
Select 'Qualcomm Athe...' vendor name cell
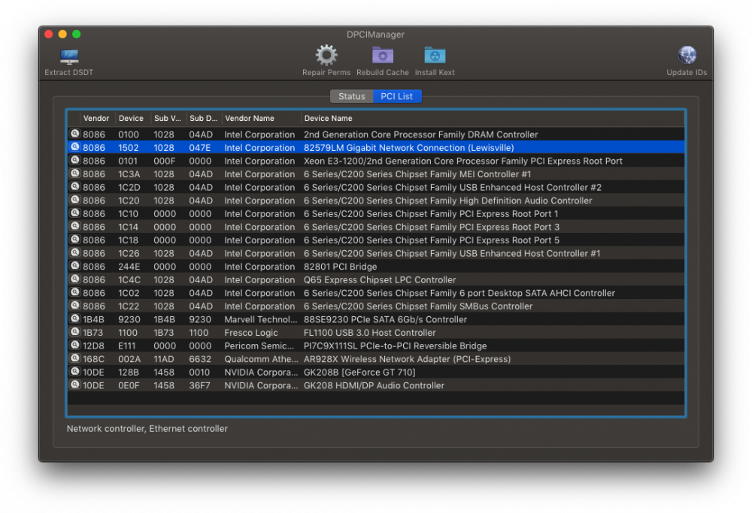(261, 359)
